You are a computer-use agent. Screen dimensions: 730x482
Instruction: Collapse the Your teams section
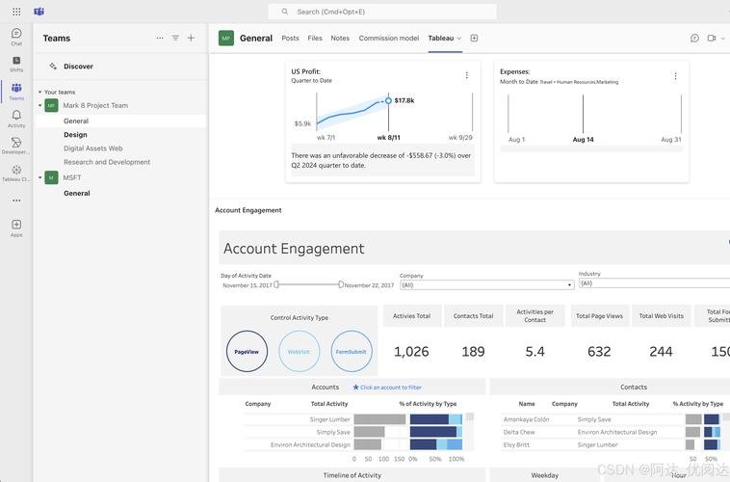[40, 93]
